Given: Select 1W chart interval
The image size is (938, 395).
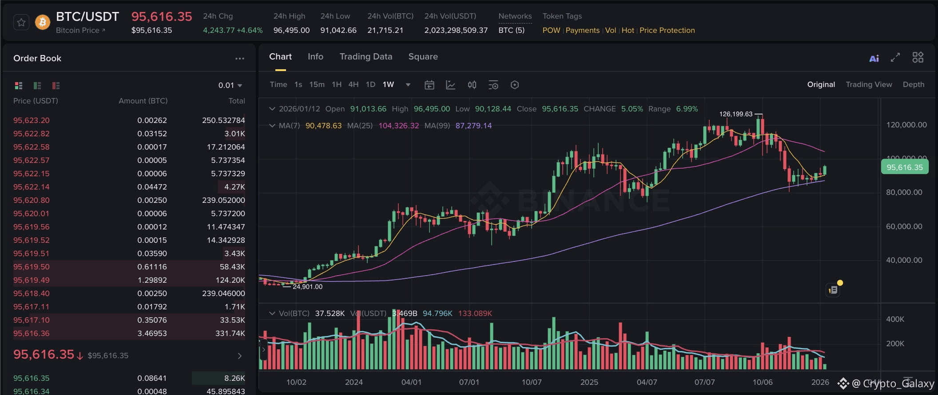Looking at the screenshot, I should click(388, 84).
